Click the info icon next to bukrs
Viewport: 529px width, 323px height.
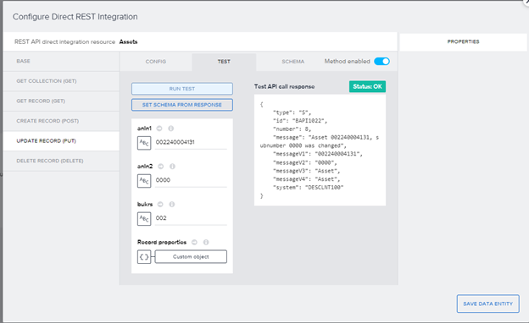coord(172,205)
